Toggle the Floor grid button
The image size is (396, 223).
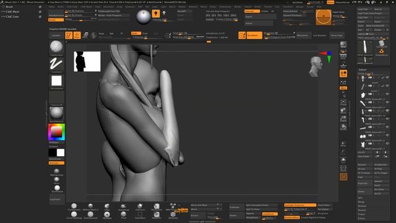click(343, 65)
